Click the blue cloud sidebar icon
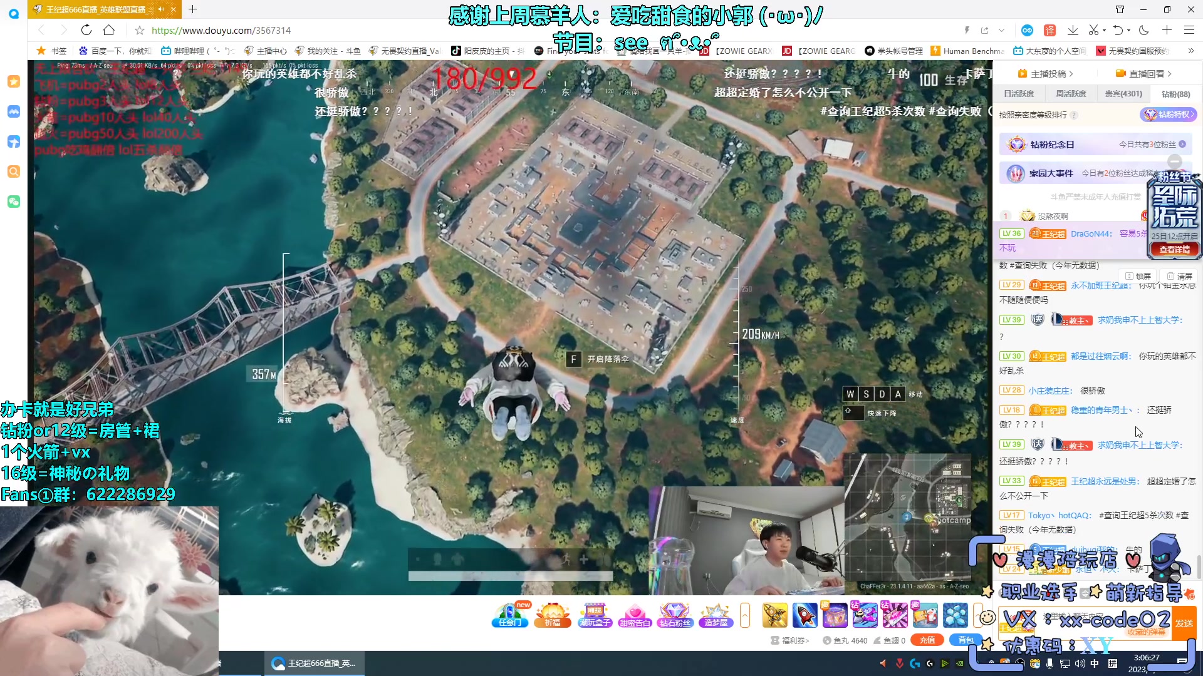 click(x=14, y=111)
